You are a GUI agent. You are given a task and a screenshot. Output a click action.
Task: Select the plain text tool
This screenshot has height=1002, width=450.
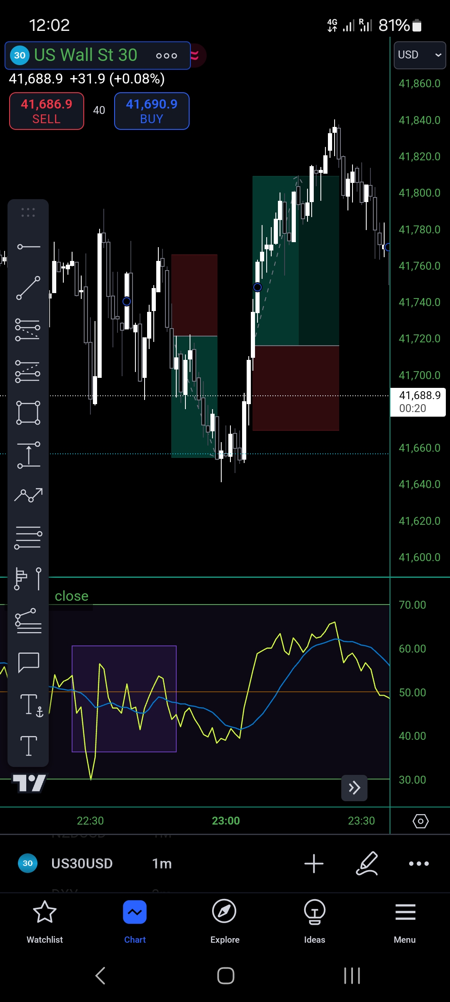click(x=28, y=746)
